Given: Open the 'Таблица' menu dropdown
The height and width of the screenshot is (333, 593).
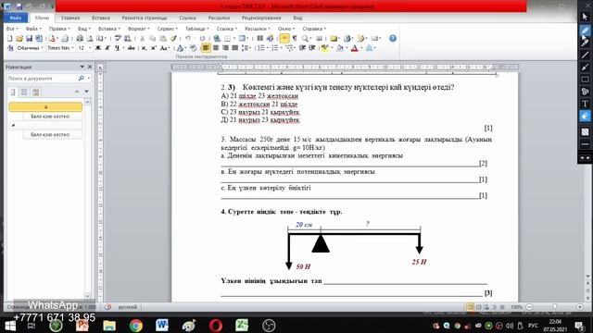Looking at the screenshot, I should tap(196, 29).
